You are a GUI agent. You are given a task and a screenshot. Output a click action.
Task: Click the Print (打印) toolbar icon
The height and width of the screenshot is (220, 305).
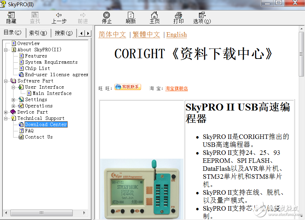point(178,15)
